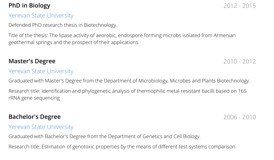Open Yerevan State University link under Bachelor's Degree
Image resolution: width=274 pixels, height=160 pixels.
[x=41, y=127]
